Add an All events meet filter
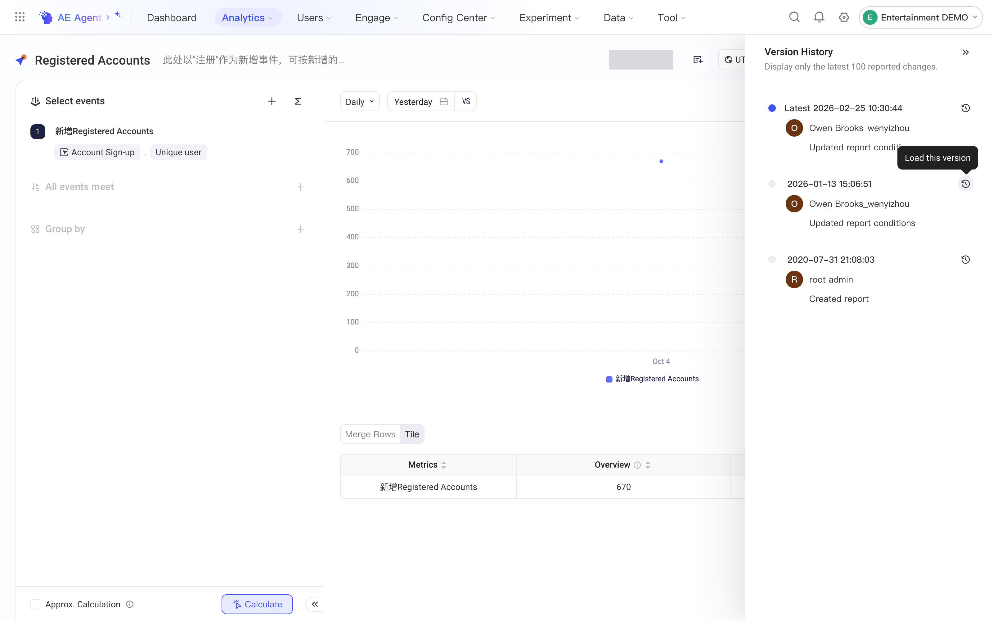This screenshot has height=621, width=993. [x=300, y=187]
